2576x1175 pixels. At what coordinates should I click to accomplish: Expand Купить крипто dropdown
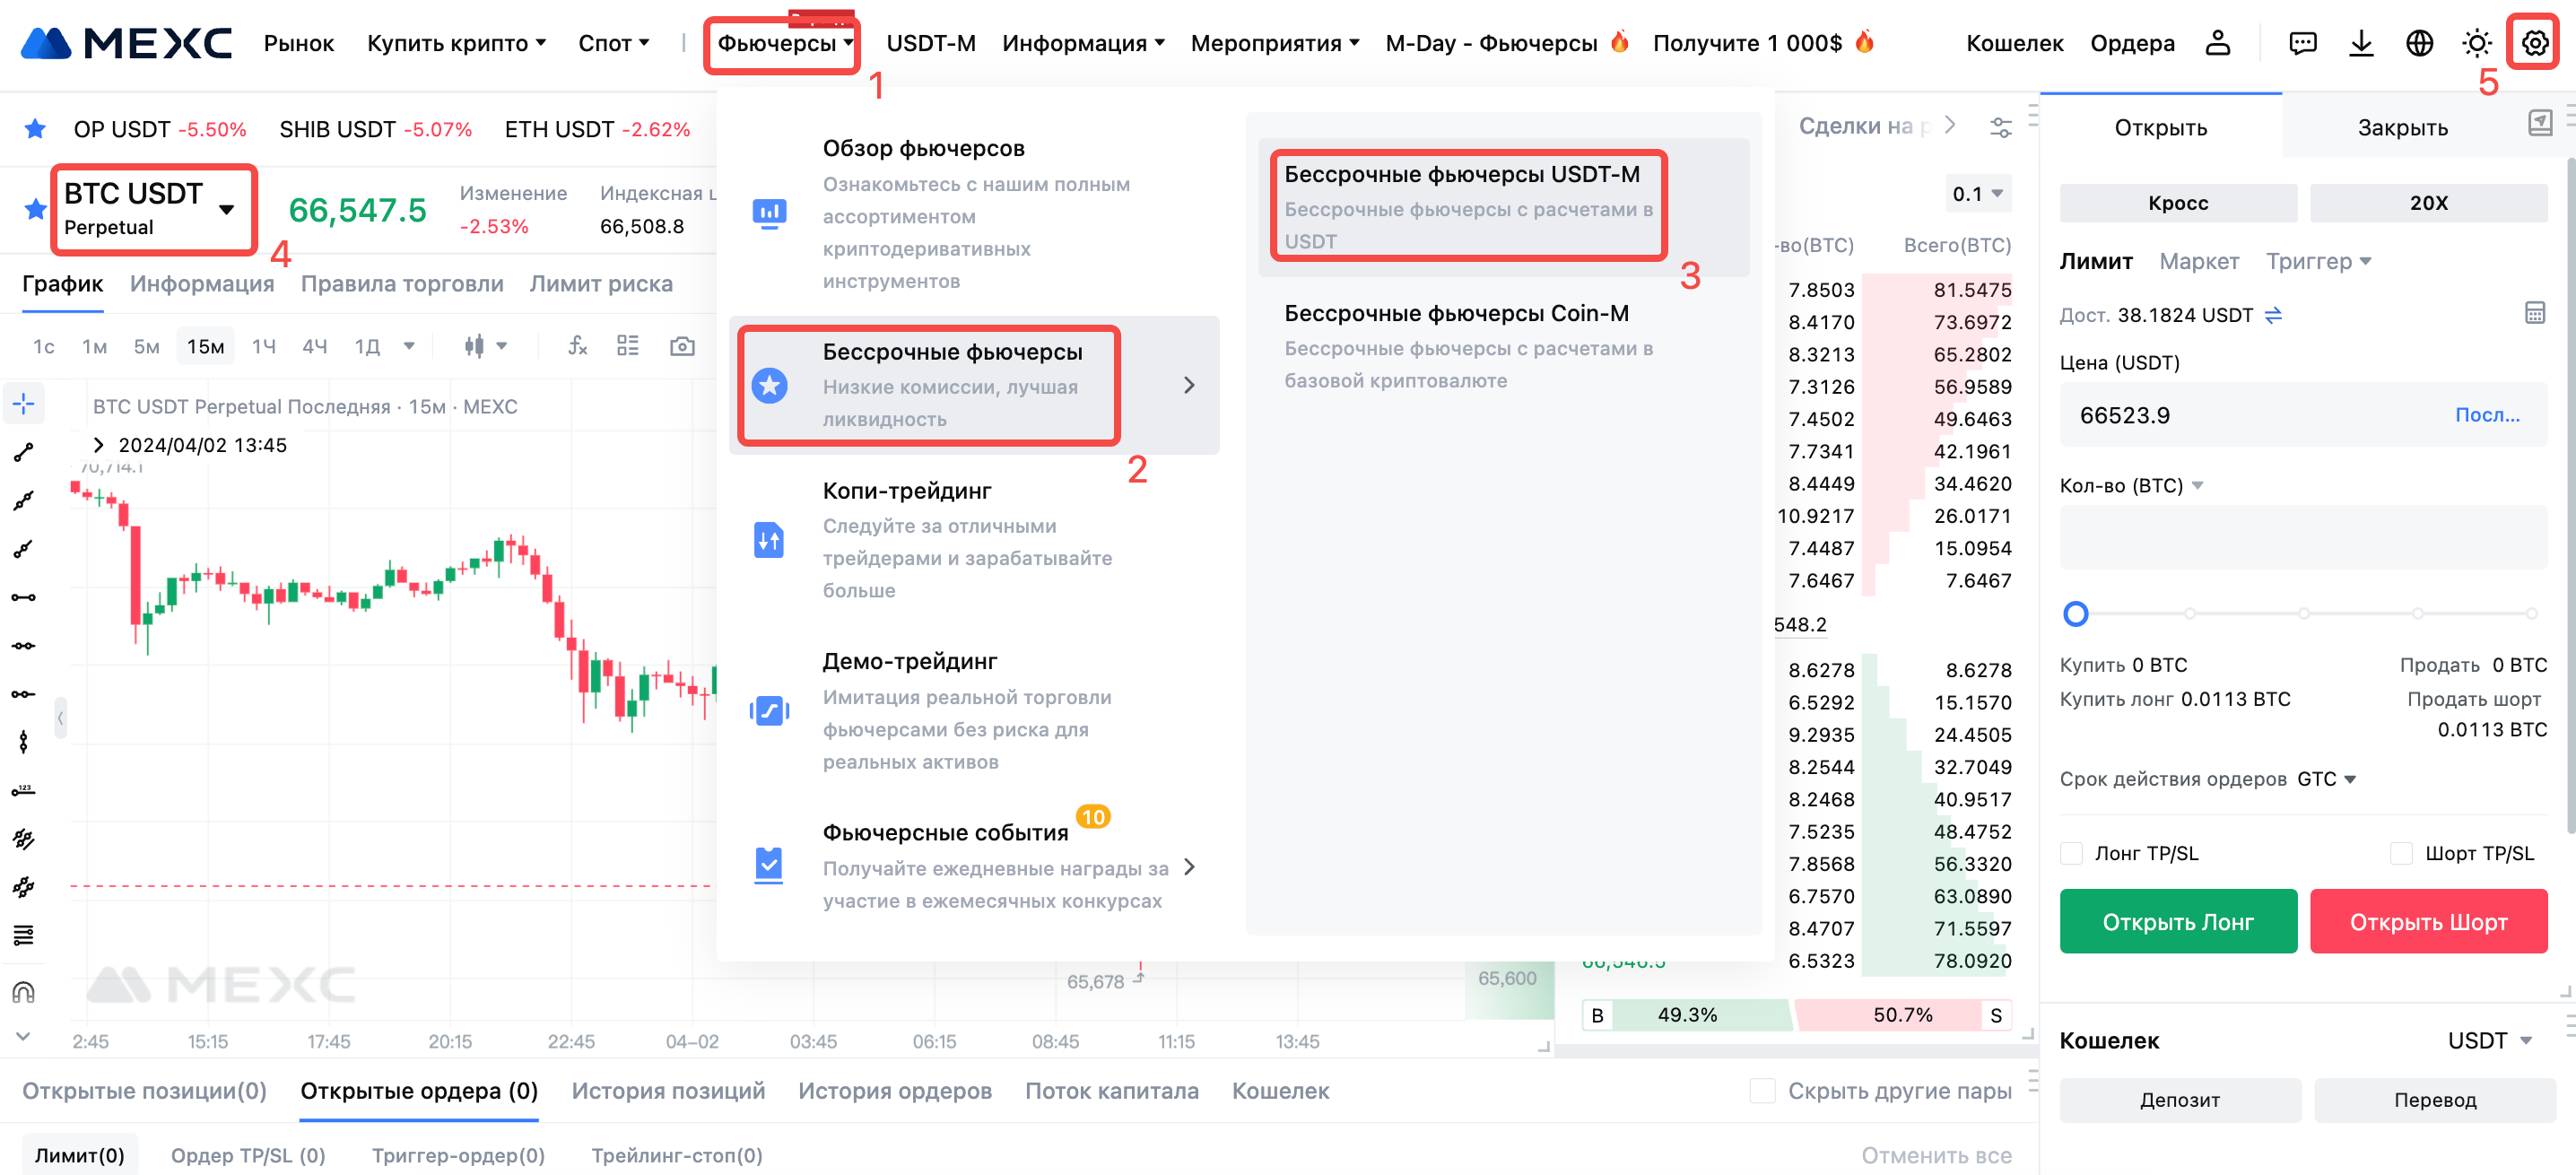456,43
